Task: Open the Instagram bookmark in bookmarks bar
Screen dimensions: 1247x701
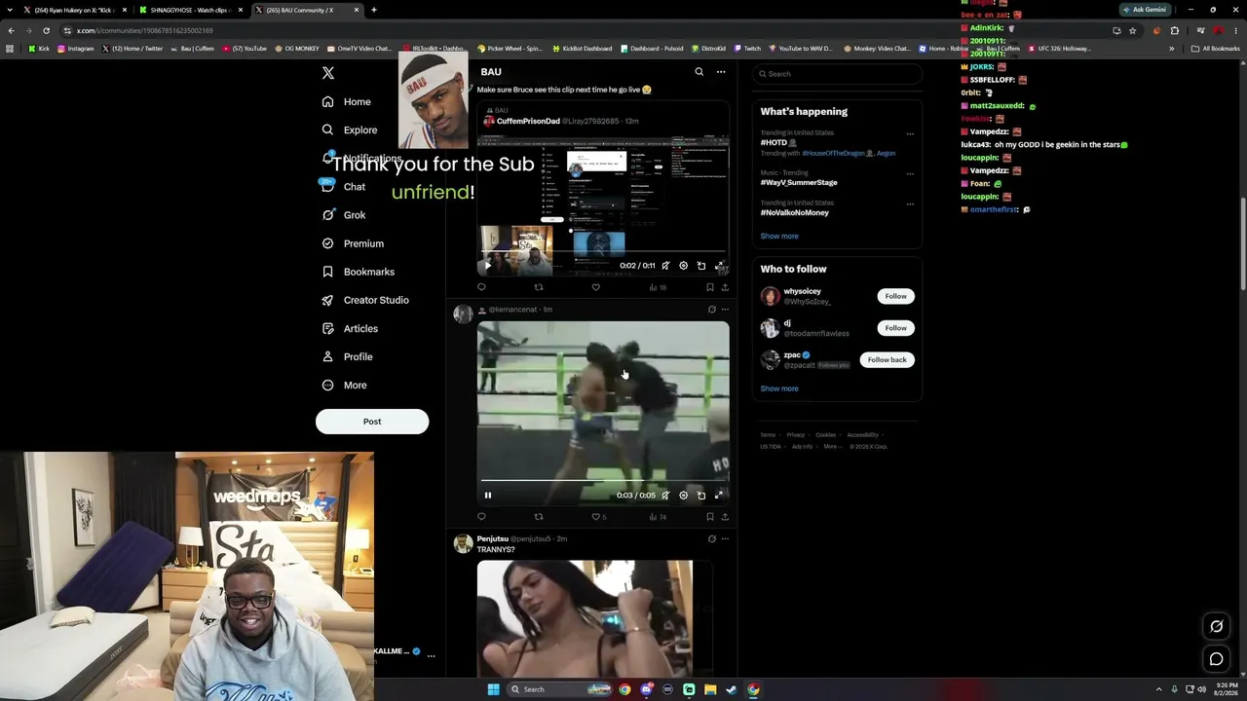Action: click(76, 49)
